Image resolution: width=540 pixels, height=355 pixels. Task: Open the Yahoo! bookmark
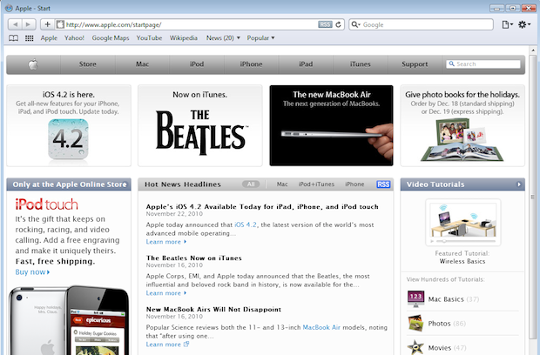pyautogui.click(x=74, y=37)
